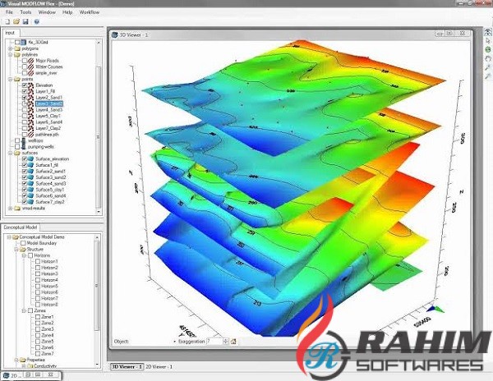The width and height of the screenshot is (493, 381).
Task: Select the Conceptual Model panel tab
Action: point(21,227)
